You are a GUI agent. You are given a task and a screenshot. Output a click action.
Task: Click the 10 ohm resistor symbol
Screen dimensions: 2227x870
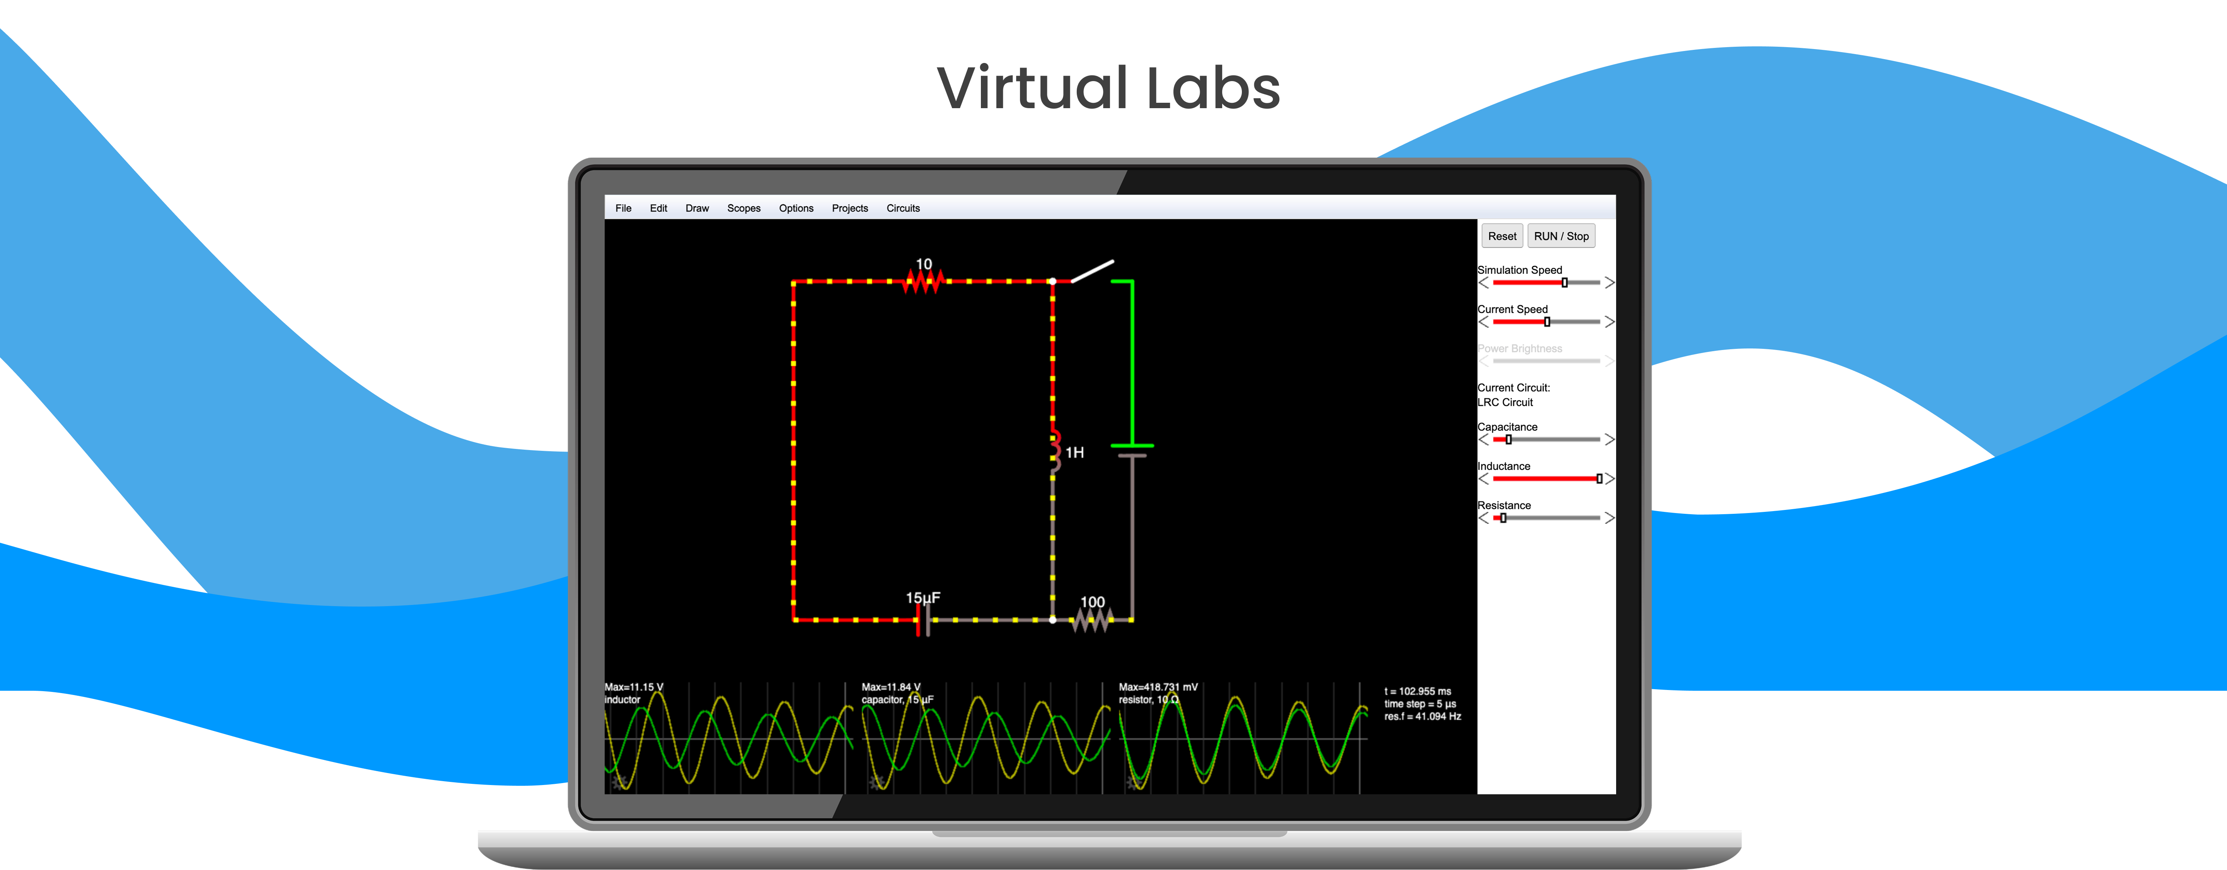pos(923,281)
